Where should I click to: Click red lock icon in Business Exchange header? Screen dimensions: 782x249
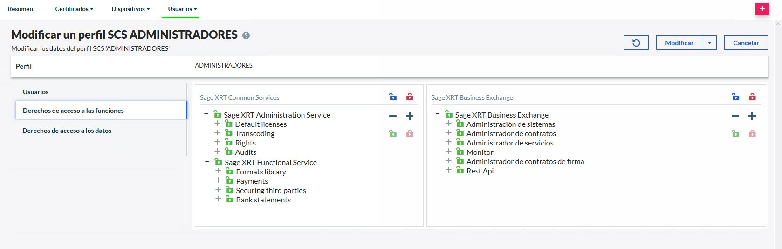click(752, 97)
